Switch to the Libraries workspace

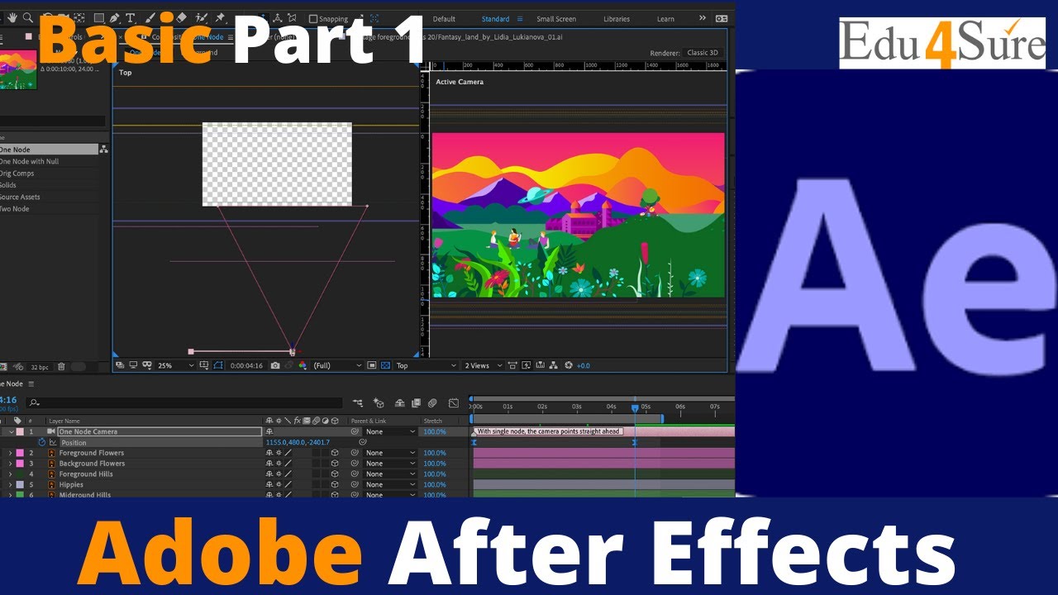617,19
